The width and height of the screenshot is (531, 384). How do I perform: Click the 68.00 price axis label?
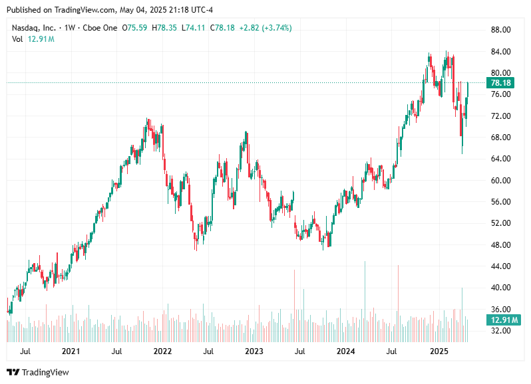coord(500,138)
